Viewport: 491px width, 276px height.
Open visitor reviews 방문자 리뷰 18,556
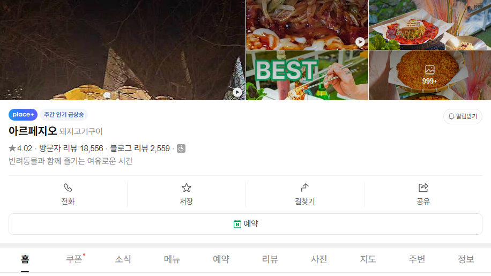71,148
